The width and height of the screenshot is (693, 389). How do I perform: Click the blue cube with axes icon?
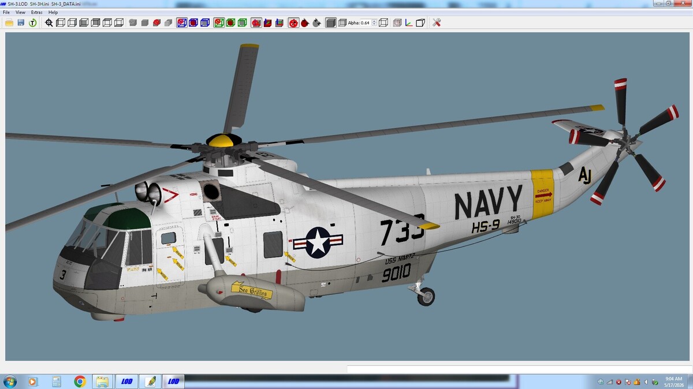[280, 23]
